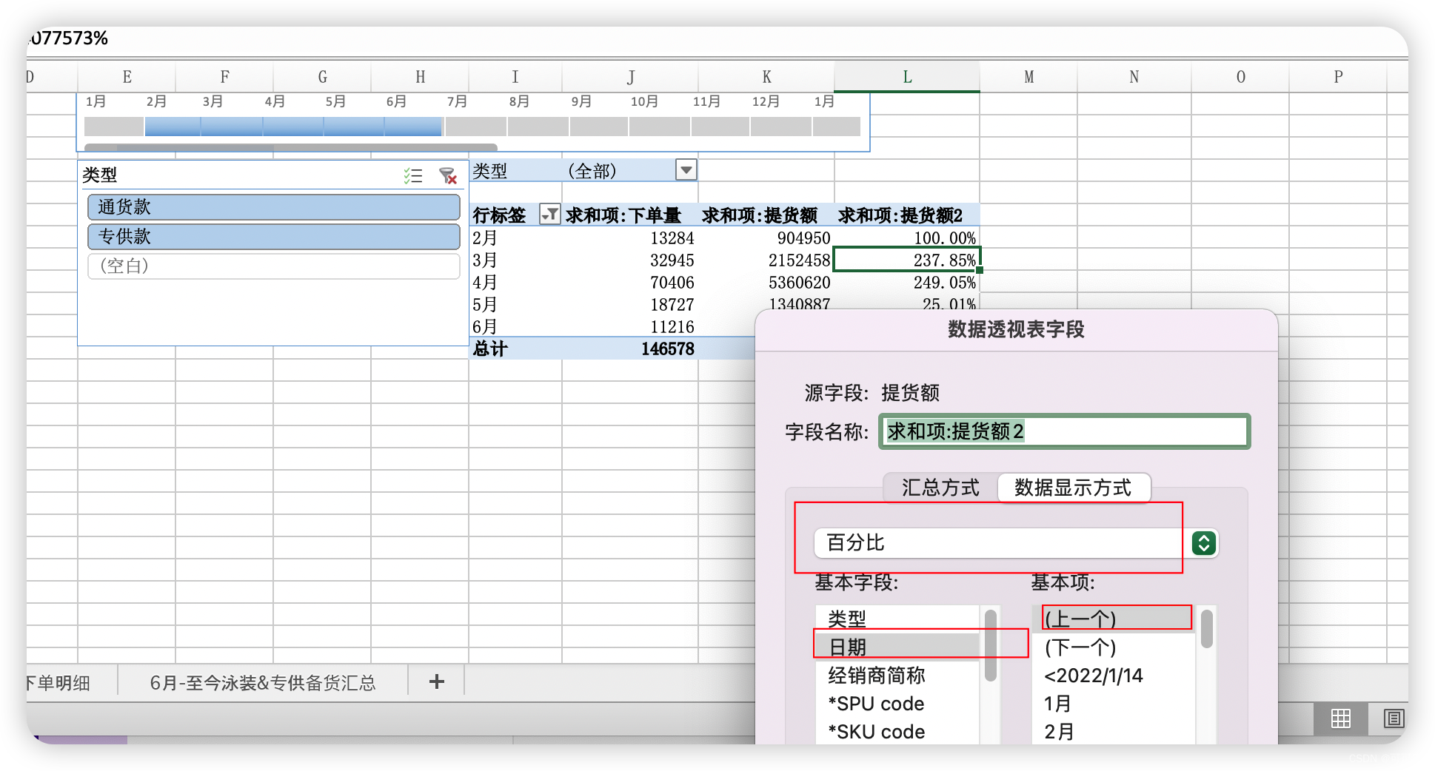Select 2月 in the base item list
The width and height of the screenshot is (1435, 771).
click(x=1114, y=732)
